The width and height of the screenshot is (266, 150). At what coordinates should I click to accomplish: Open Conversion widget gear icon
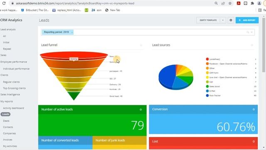254,109
